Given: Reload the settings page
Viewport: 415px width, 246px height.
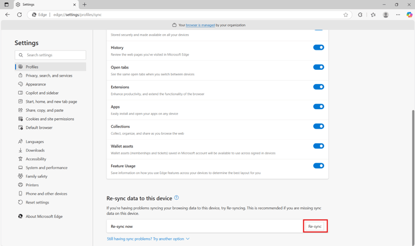Looking at the screenshot, I should (x=20, y=15).
